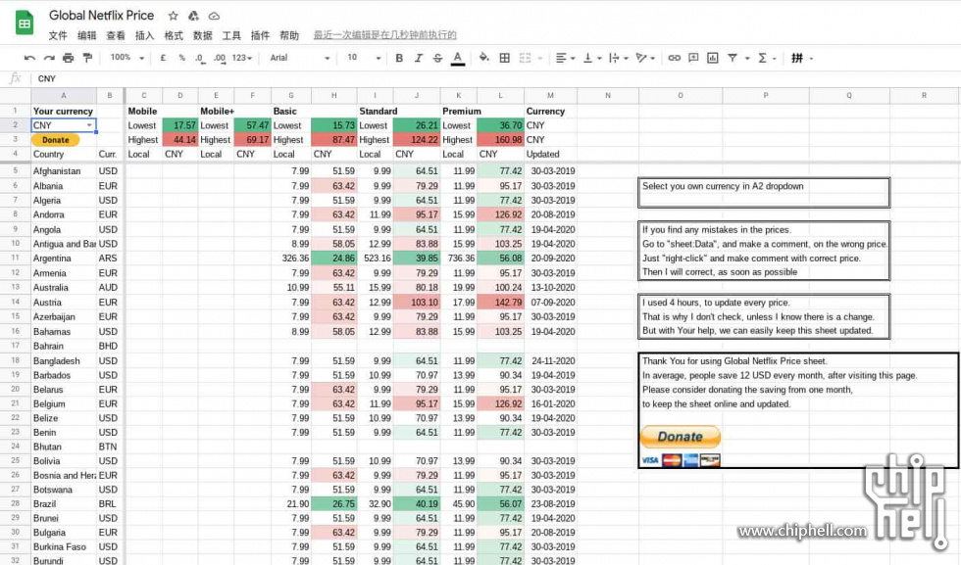Open the text rotation dropdown
This screenshot has width=961, height=565.
click(x=645, y=58)
